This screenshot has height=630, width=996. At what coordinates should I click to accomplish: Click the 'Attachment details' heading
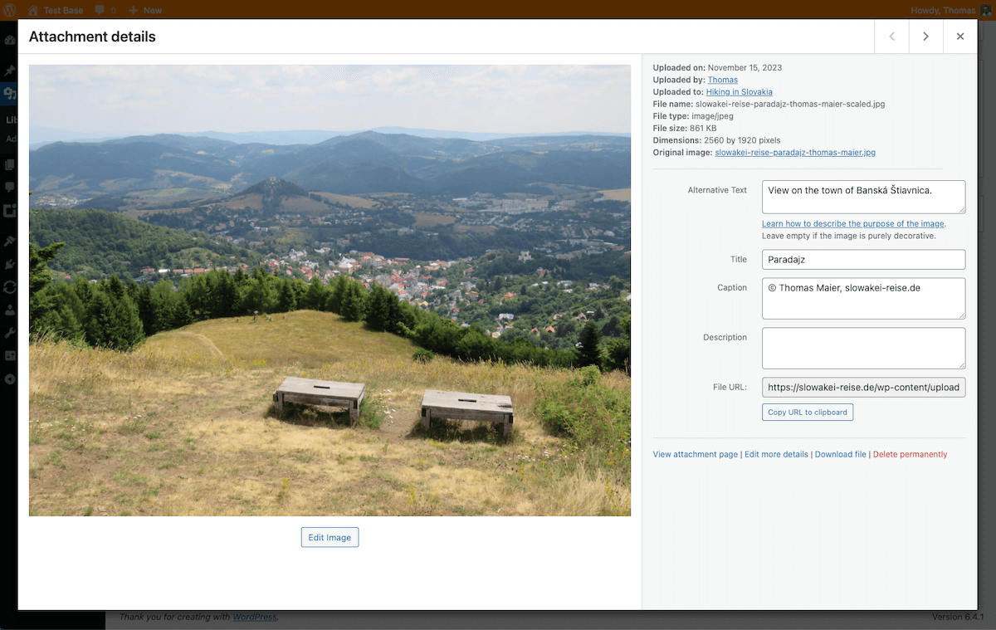point(92,37)
